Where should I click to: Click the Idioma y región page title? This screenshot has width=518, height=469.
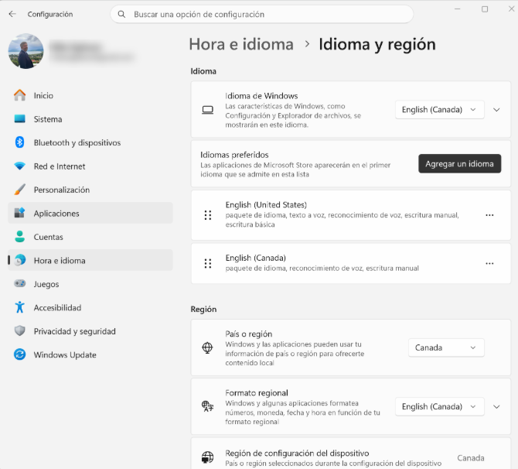point(377,44)
